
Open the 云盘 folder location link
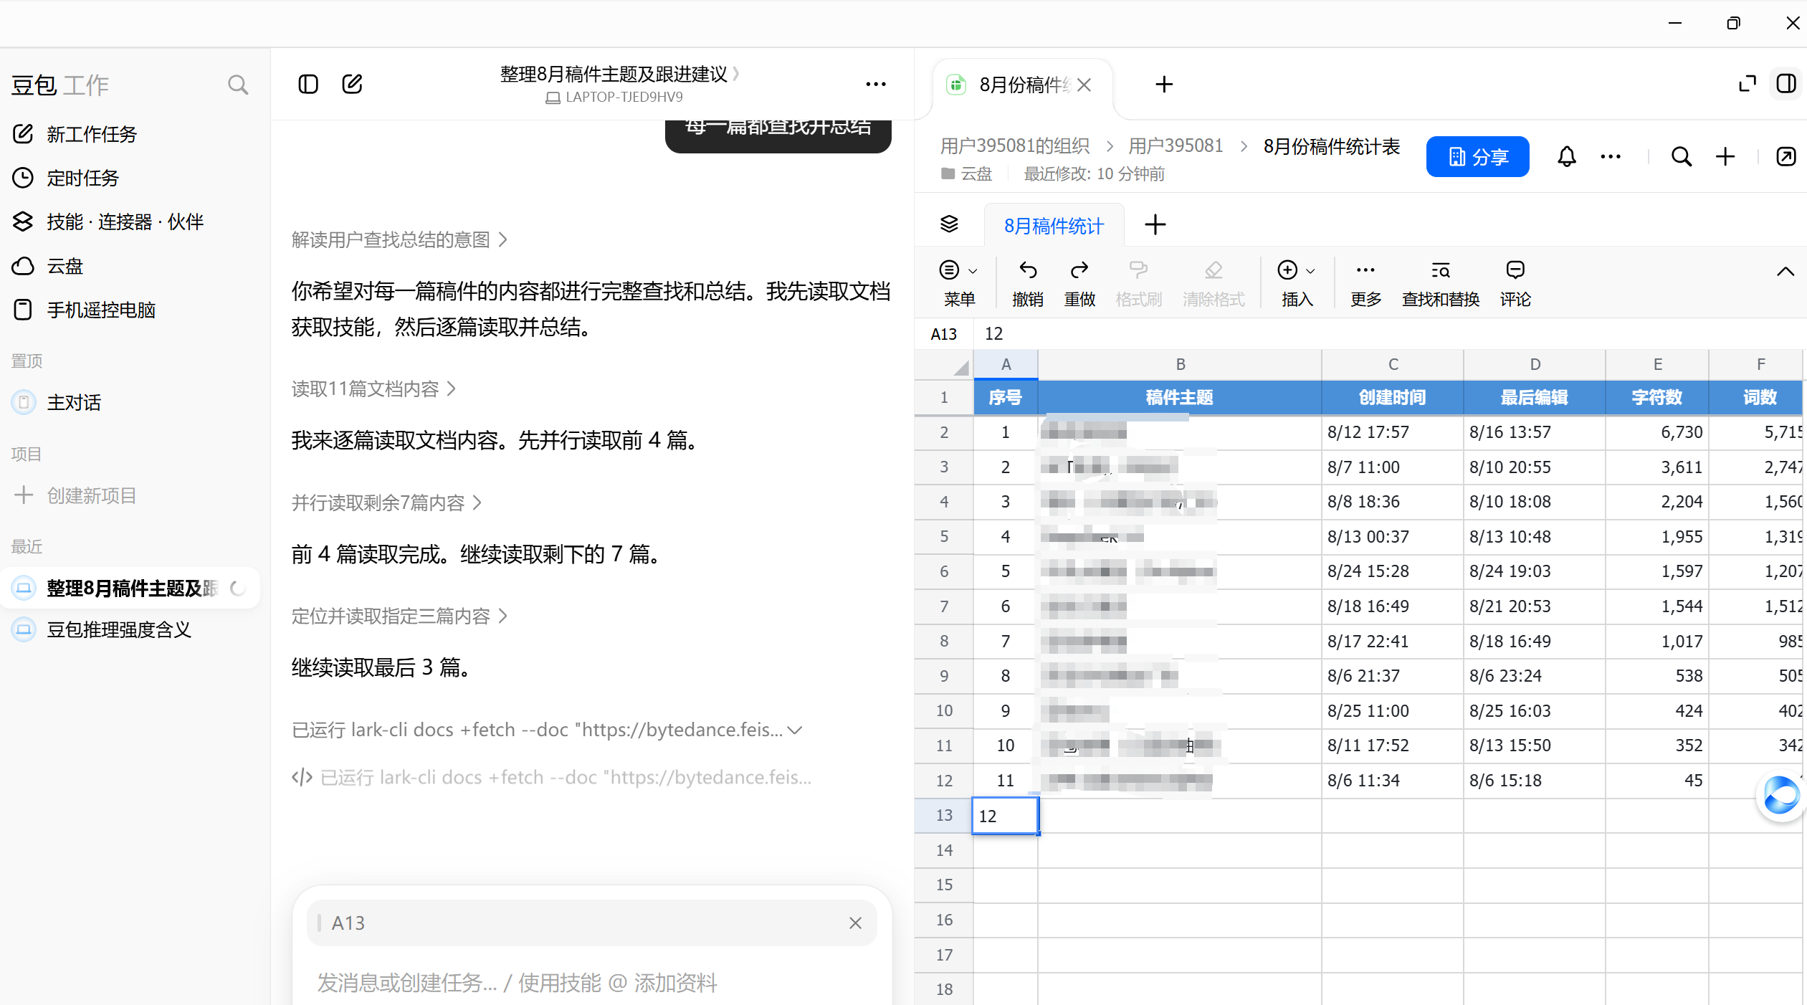pyautogui.click(x=967, y=174)
